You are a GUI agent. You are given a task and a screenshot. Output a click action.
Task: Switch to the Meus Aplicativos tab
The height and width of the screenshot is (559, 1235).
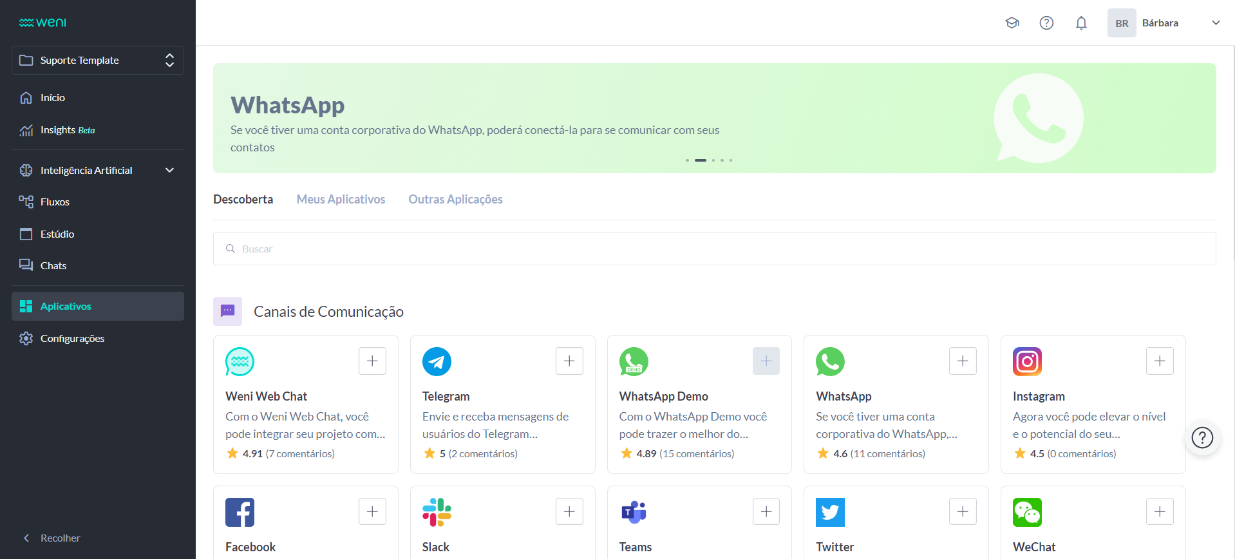pyautogui.click(x=341, y=199)
